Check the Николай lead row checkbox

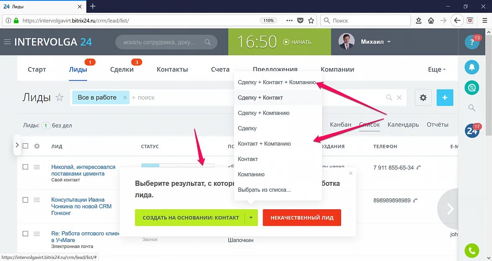pyautogui.click(x=25, y=167)
